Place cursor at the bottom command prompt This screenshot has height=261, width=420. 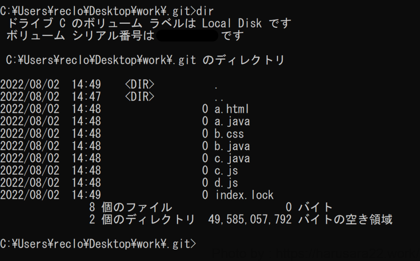[201, 244]
